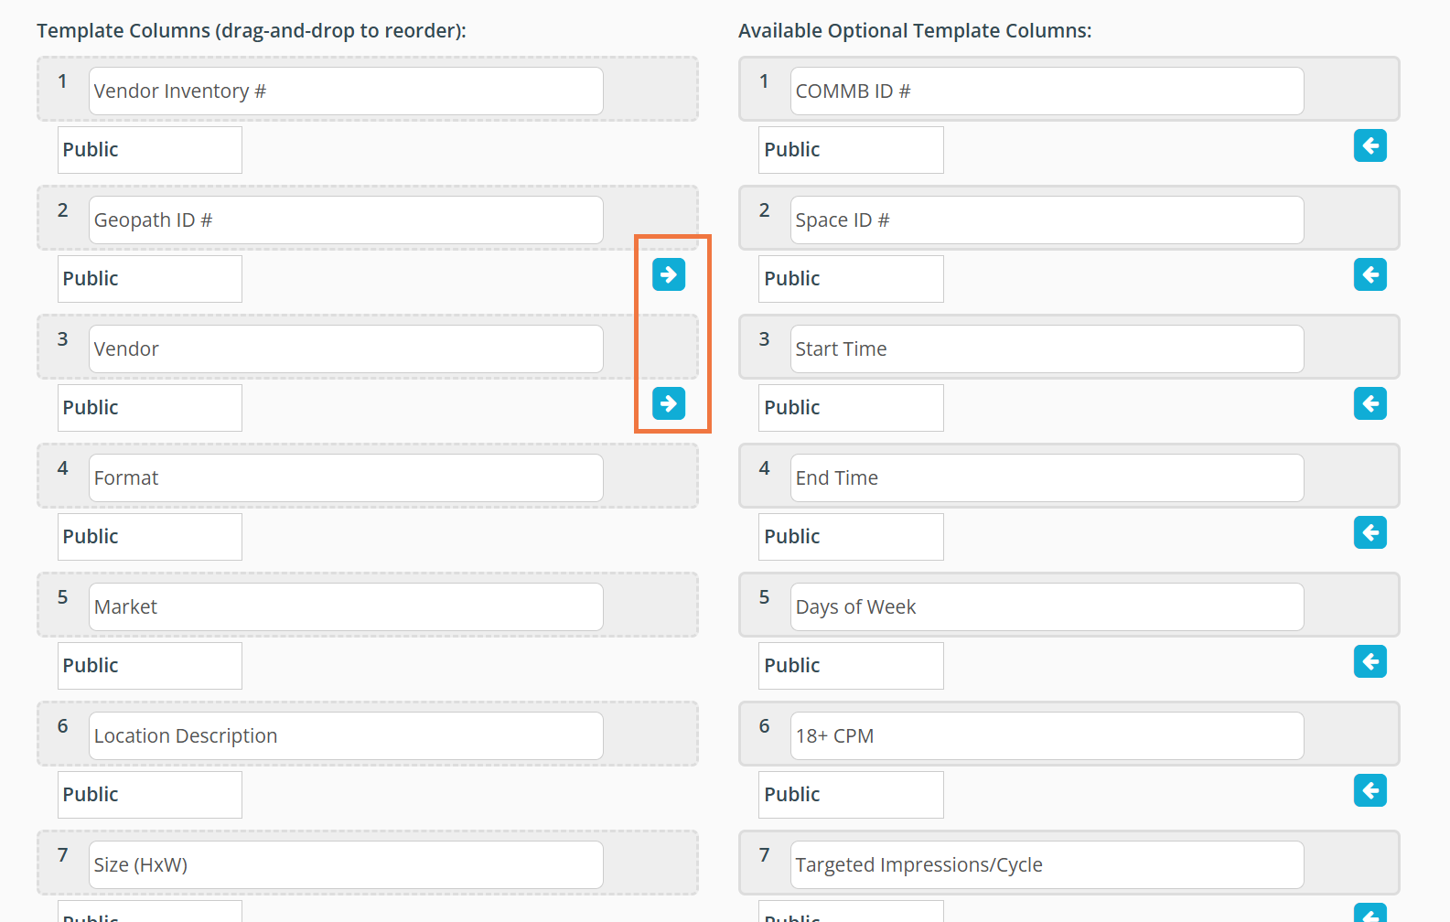Add 18+ CPM column using left arrow
Image resolution: width=1450 pixels, height=922 pixels.
point(1369,790)
